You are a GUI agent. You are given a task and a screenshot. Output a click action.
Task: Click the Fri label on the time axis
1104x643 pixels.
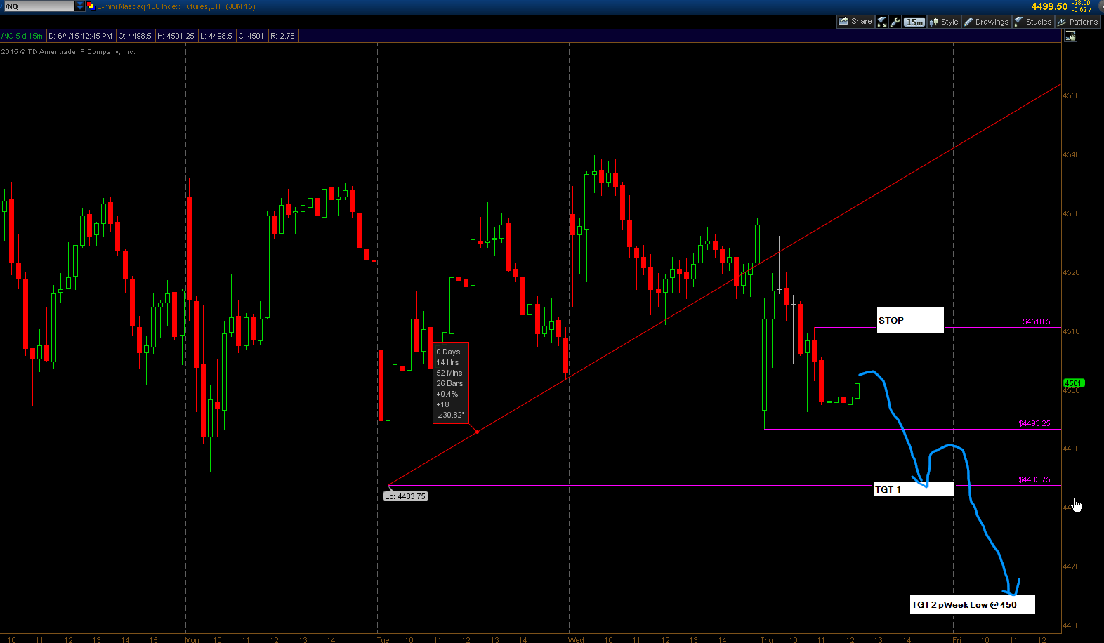[x=957, y=639]
